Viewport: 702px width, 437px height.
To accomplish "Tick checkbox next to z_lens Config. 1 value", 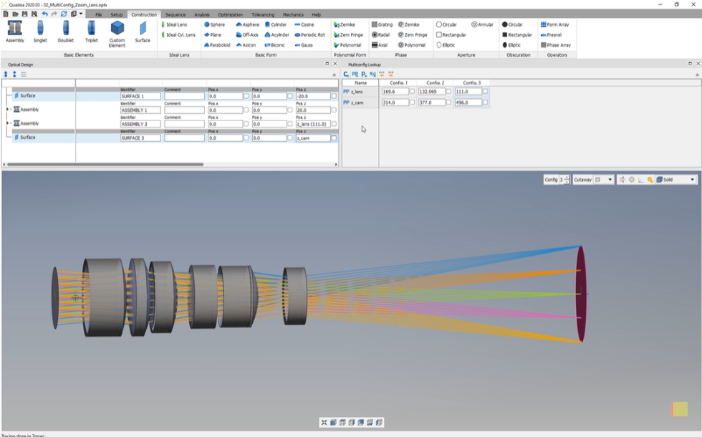I will (x=413, y=92).
